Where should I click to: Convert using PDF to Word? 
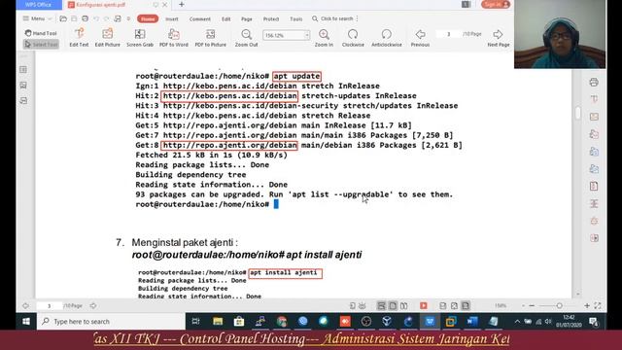tap(174, 38)
